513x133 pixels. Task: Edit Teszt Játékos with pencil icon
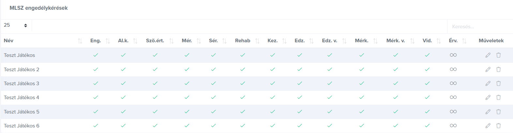tap(488, 55)
